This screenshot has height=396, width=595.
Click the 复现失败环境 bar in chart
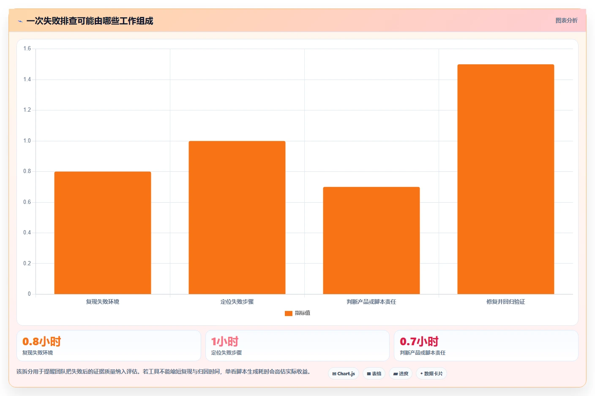point(103,233)
